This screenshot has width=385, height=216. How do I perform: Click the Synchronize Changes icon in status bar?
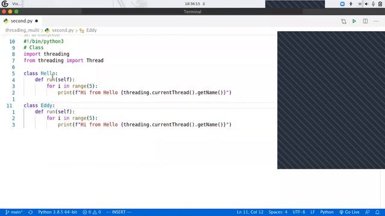(31, 212)
